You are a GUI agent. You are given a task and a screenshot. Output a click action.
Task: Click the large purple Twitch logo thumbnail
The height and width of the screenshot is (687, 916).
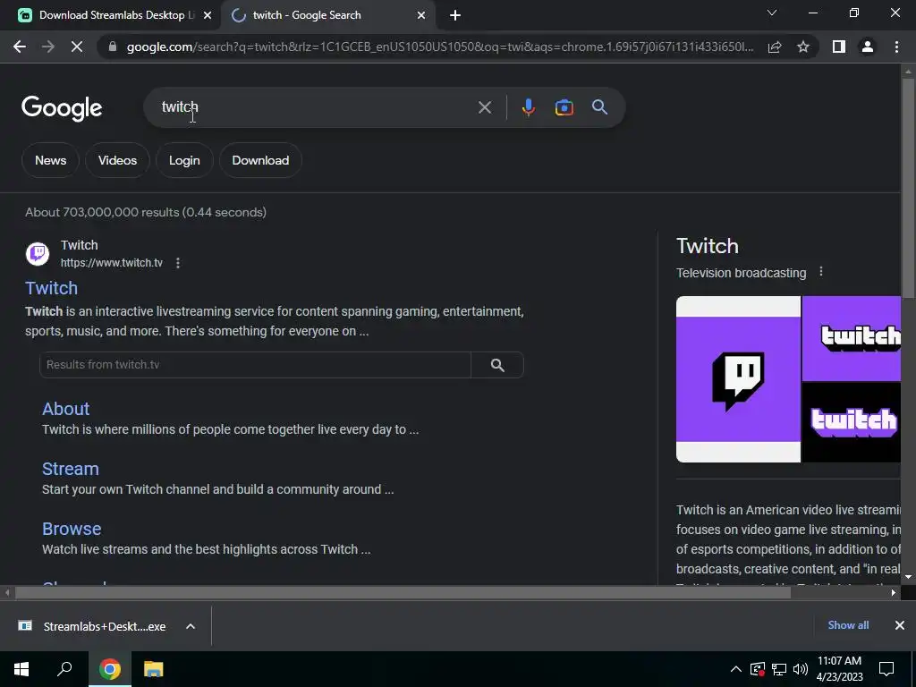pyautogui.click(x=738, y=379)
